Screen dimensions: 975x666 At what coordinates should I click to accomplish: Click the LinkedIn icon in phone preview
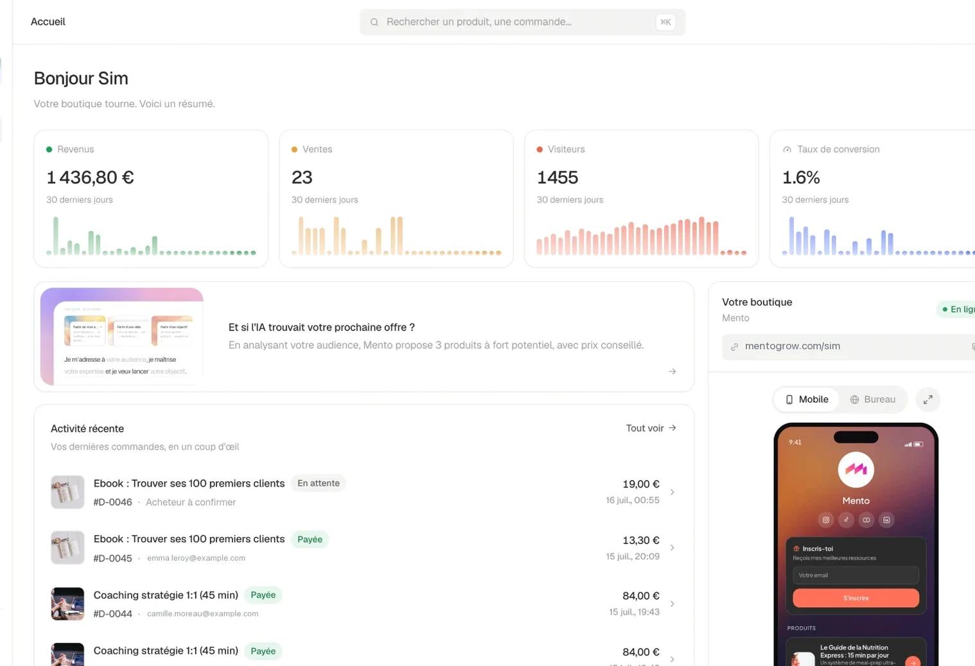coord(886,520)
